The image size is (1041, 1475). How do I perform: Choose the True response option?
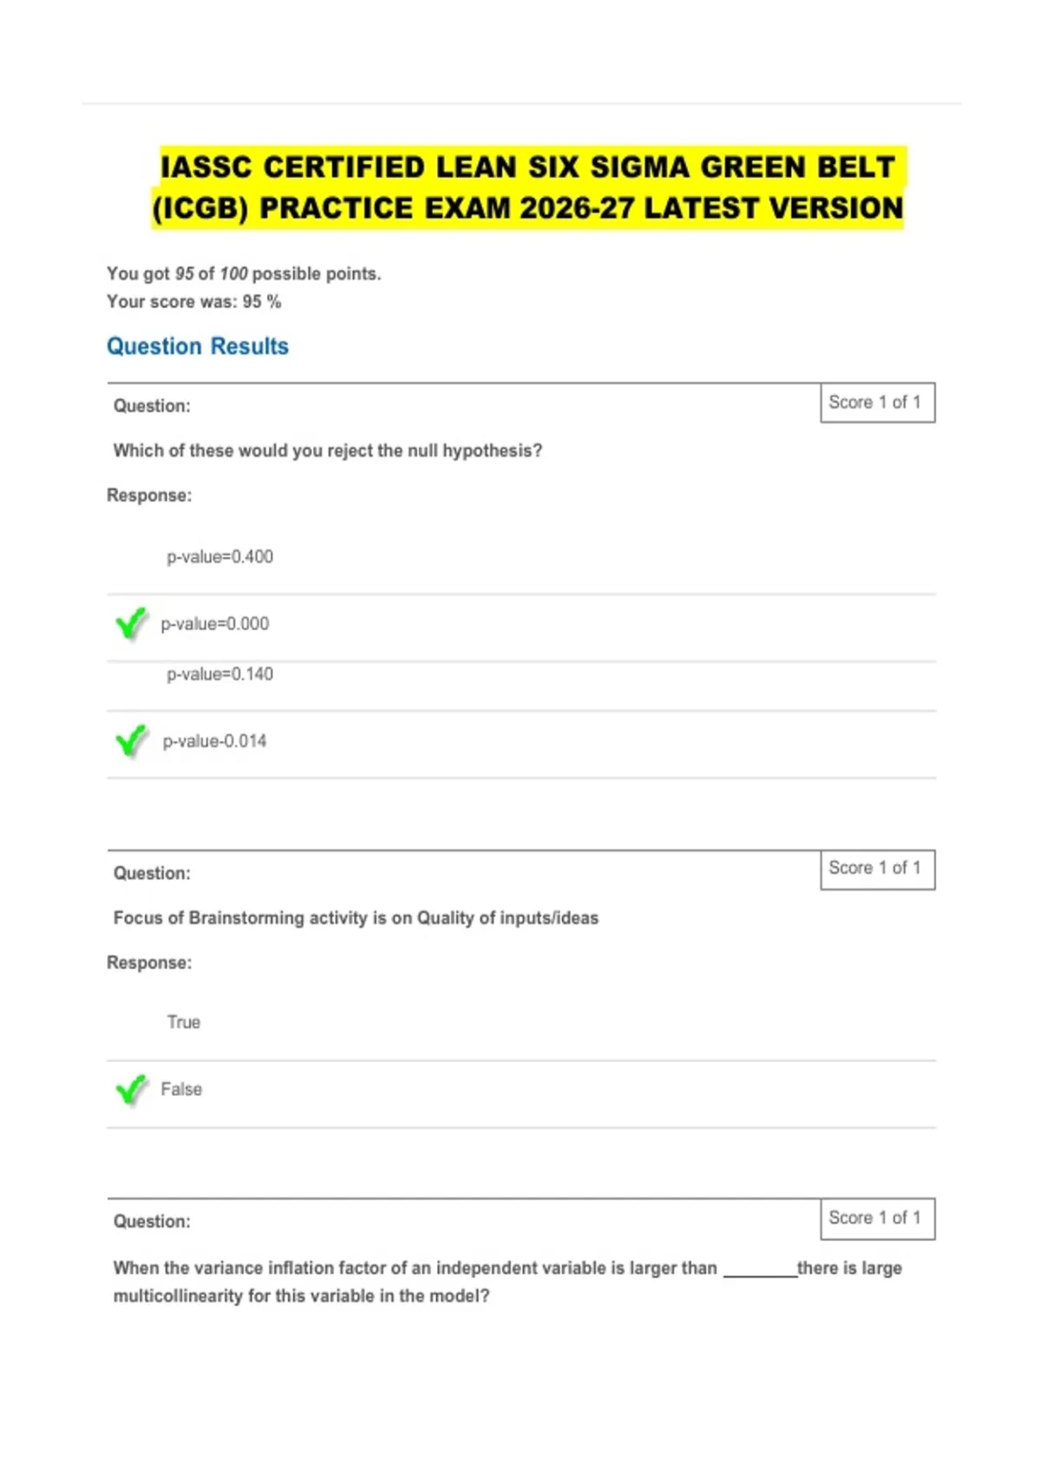click(x=184, y=1022)
